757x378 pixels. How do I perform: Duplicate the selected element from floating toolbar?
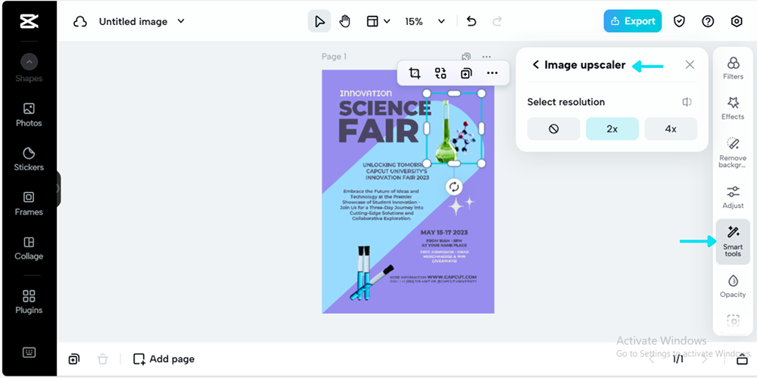coord(466,73)
